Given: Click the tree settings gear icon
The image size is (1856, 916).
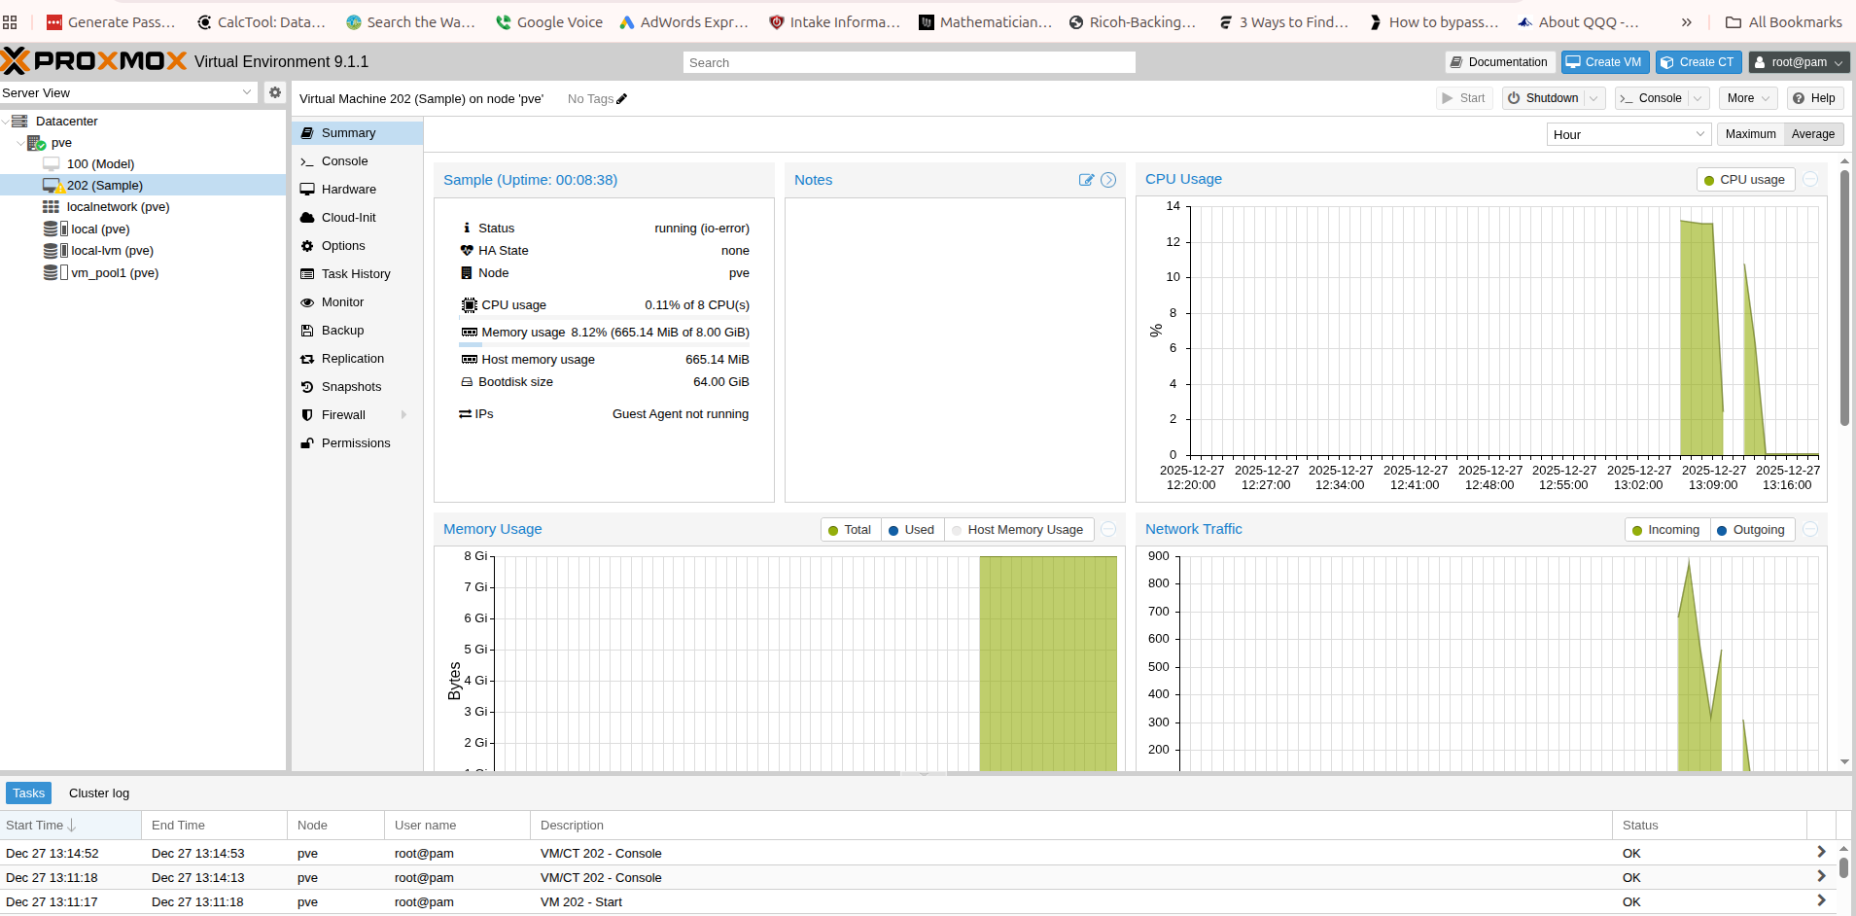Looking at the screenshot, I should (275, 92).
